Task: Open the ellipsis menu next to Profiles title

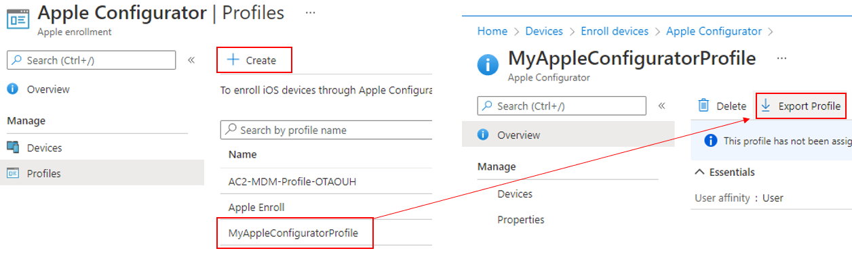Action: [x=310, y=13]
